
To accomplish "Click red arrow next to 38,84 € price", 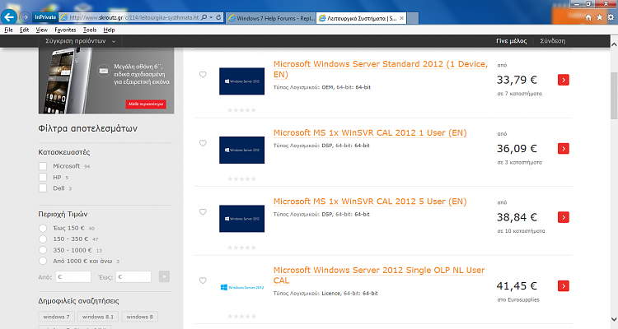I will [x=564, y=217].
